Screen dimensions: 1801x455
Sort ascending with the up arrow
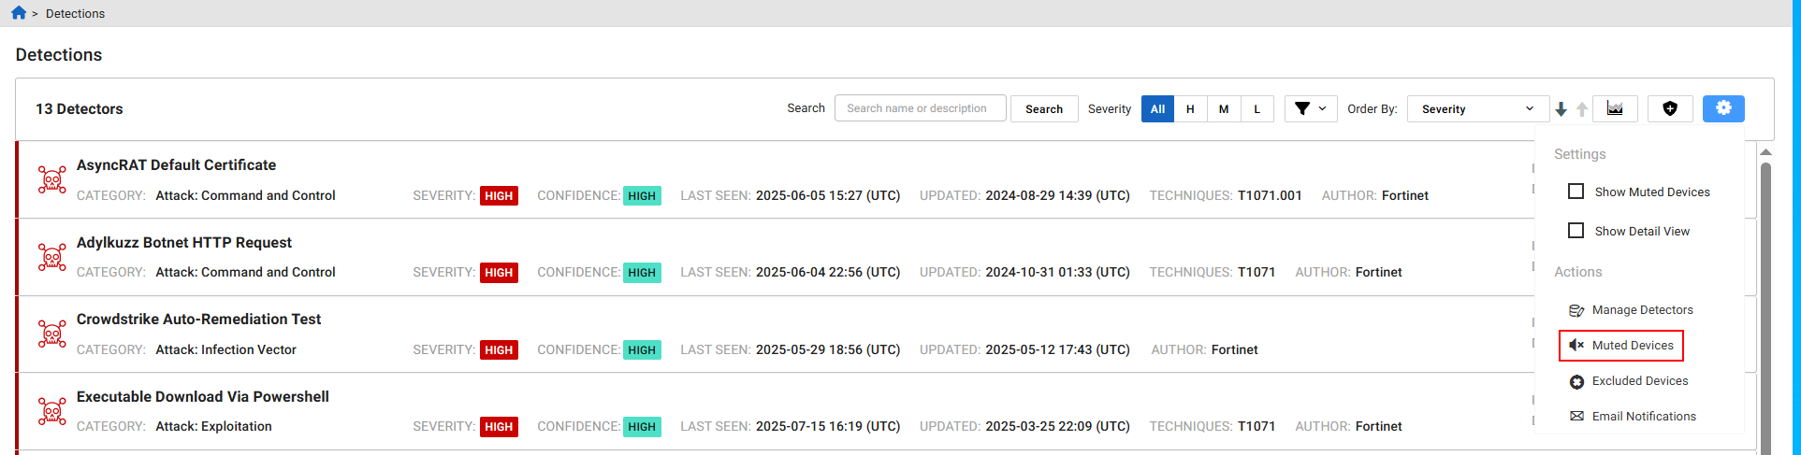click(1582, 109)
